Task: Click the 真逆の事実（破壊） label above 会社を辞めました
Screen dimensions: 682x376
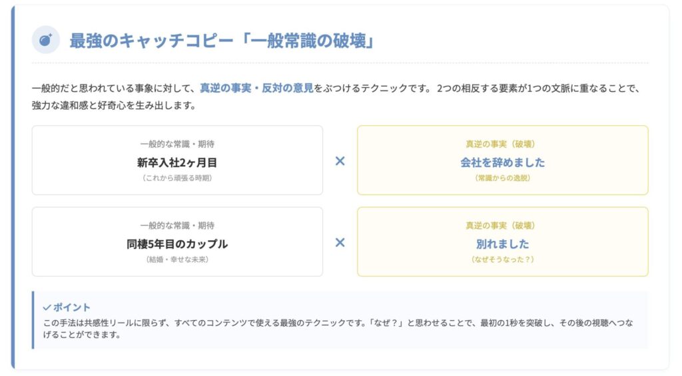Action: (502, 144)
